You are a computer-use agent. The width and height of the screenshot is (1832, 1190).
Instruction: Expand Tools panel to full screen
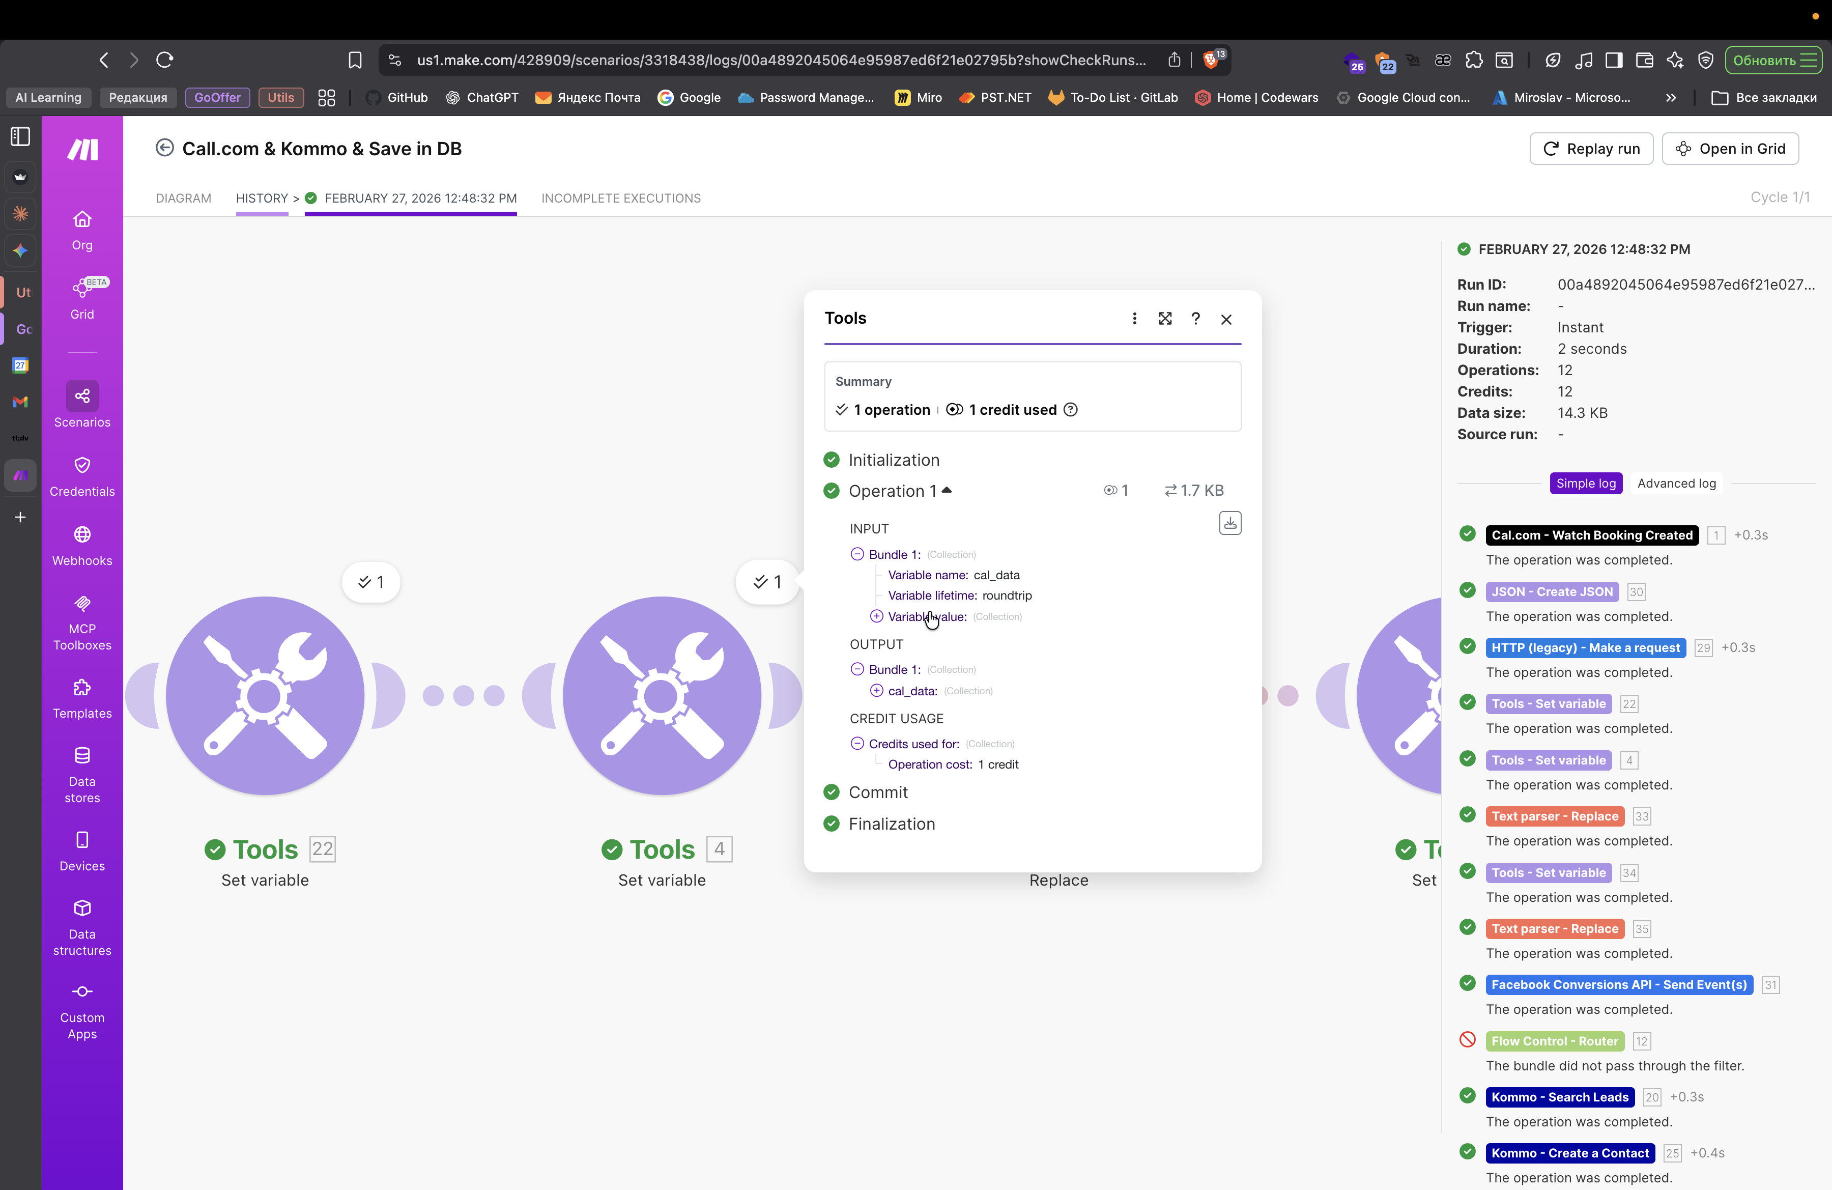click(1165, 319)
